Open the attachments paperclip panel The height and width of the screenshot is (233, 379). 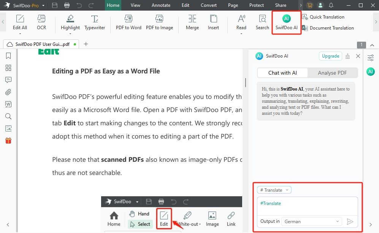8,92
